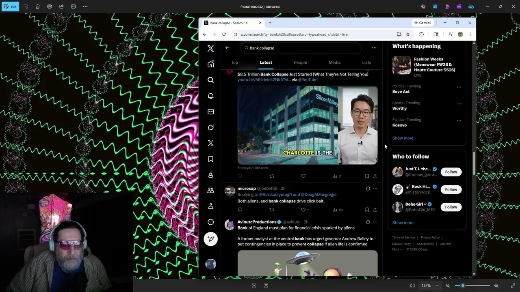Follow Just T.J. the... account

(x=451, y=172)
